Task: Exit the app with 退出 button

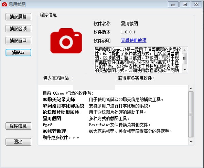Action: [x=18, y=142]
